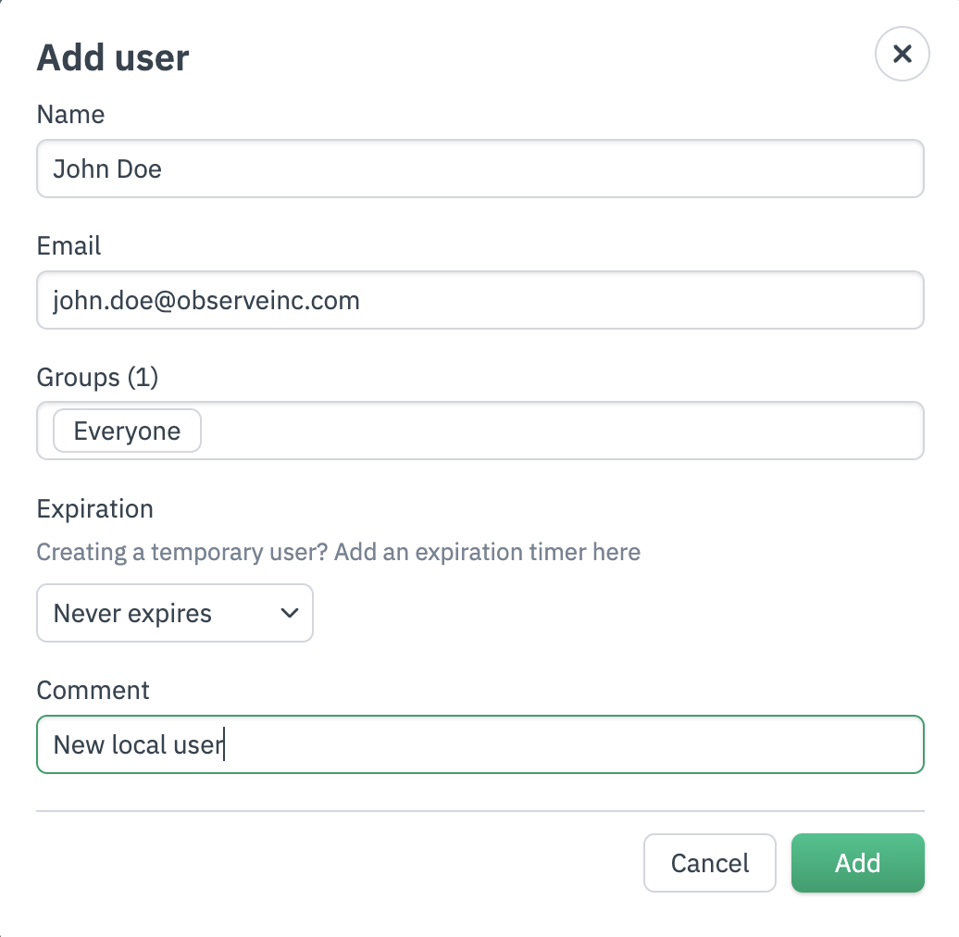Click the Name input field
Image resolution: width=959 pixels, height=937 pixels.
click(479, 169)
